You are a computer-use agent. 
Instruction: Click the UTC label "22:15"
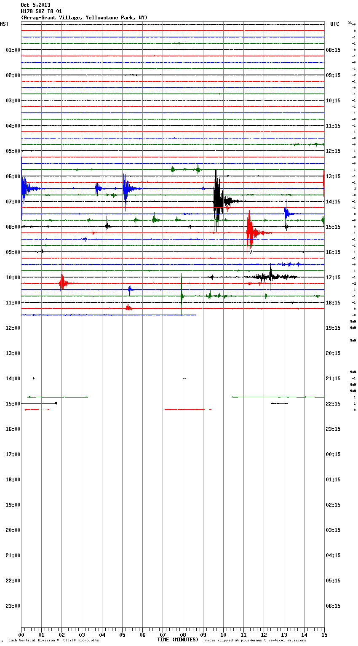(x=333, y=404)
